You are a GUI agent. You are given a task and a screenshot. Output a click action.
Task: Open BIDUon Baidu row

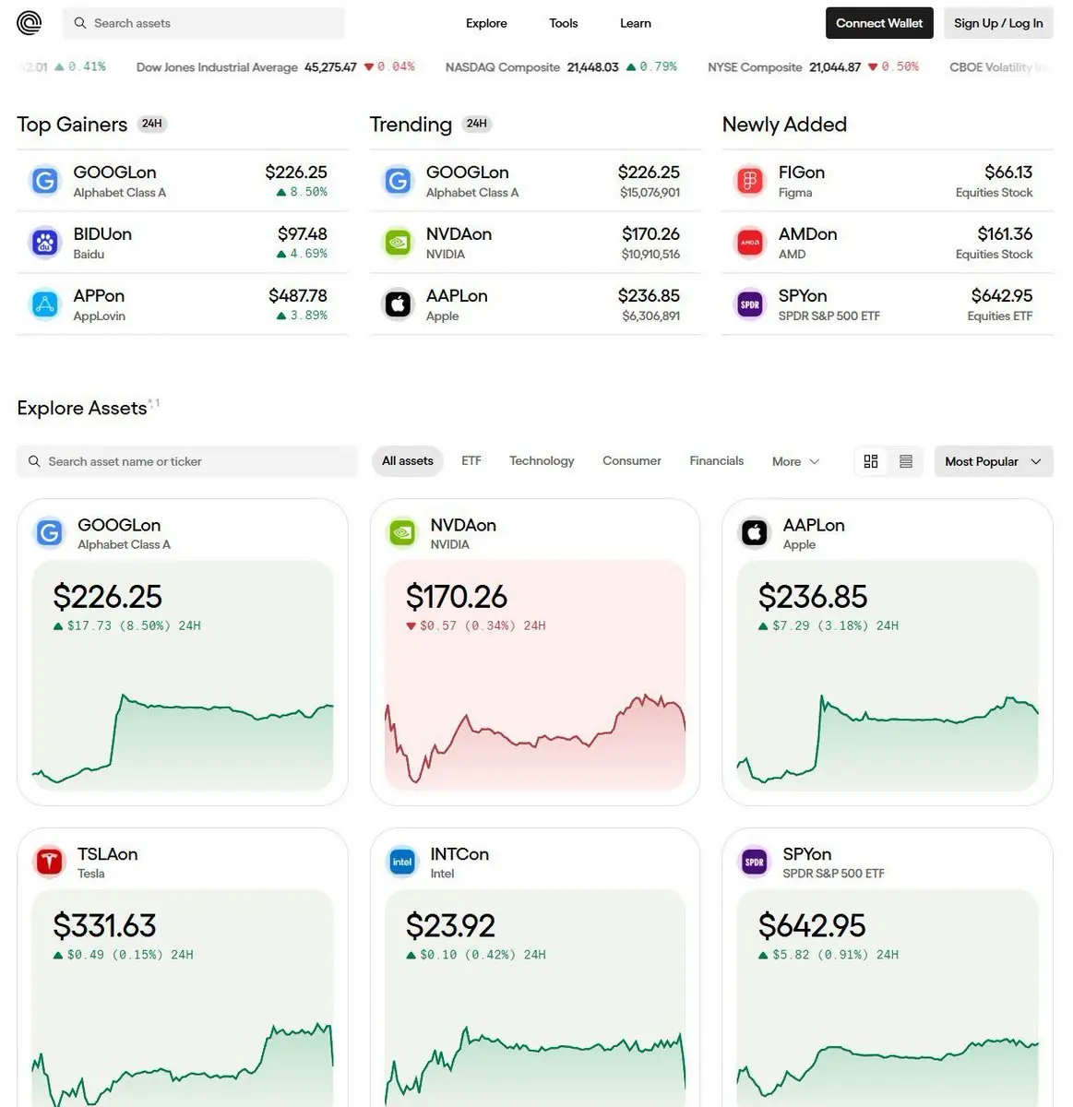click(183, 243)
